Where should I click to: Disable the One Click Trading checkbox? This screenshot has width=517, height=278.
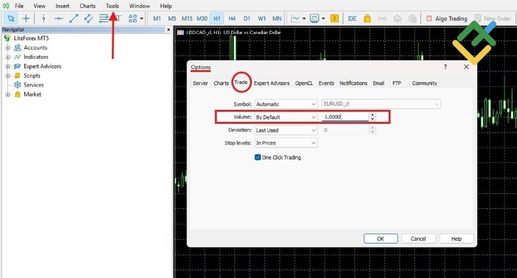coord(258,157)
